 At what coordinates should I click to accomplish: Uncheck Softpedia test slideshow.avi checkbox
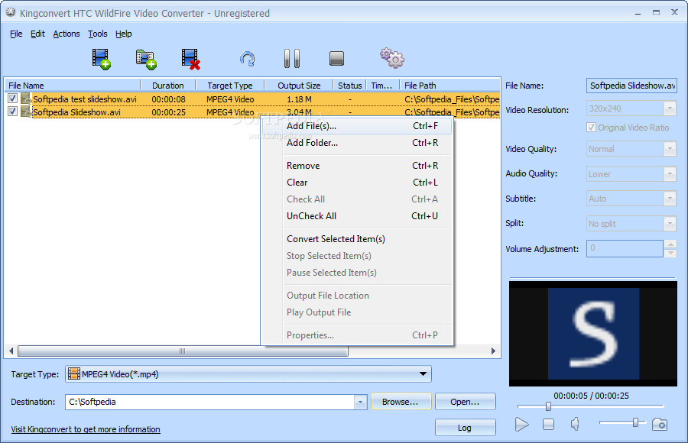tap(12, 99)
